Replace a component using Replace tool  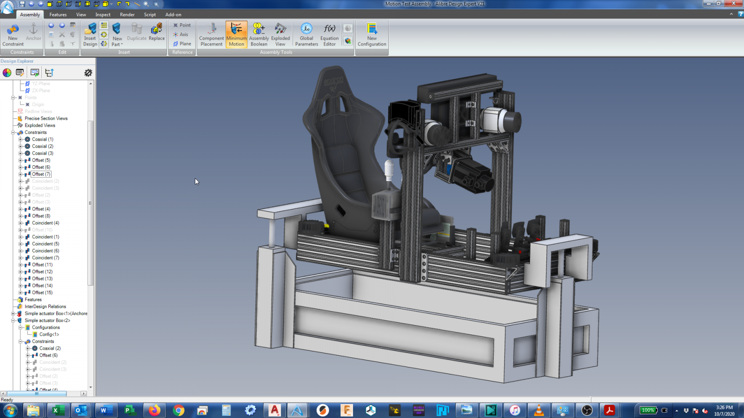(x=157, y=33)
